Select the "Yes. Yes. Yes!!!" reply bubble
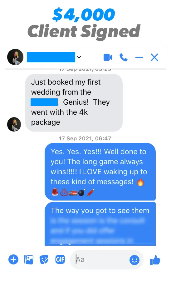 pyautogui.click(x=100, y=172)
